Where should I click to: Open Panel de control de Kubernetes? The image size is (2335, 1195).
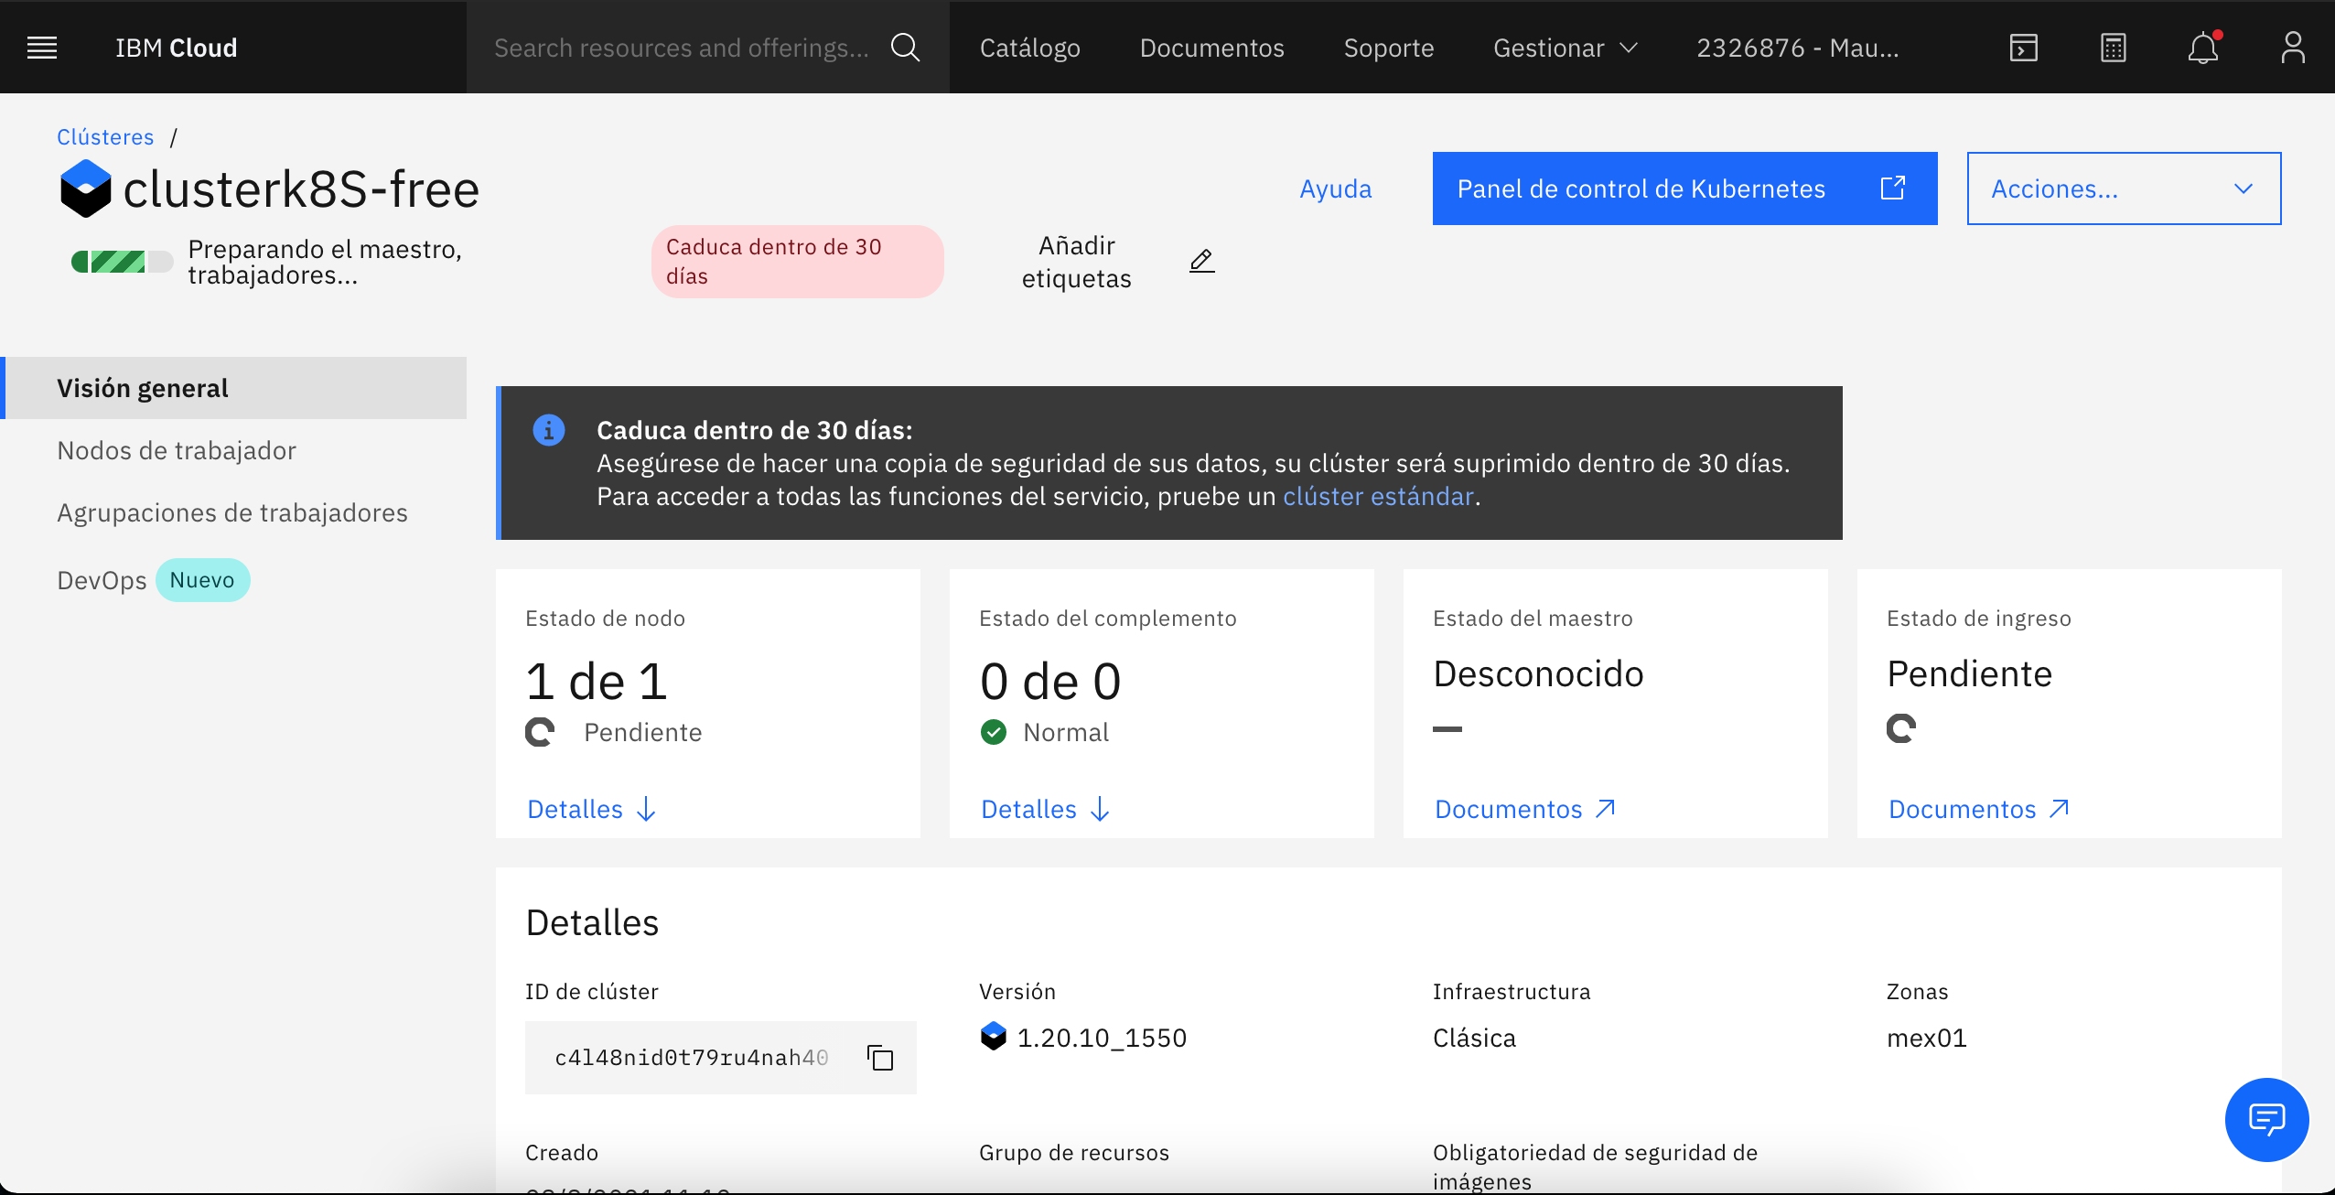[1684, 188]
